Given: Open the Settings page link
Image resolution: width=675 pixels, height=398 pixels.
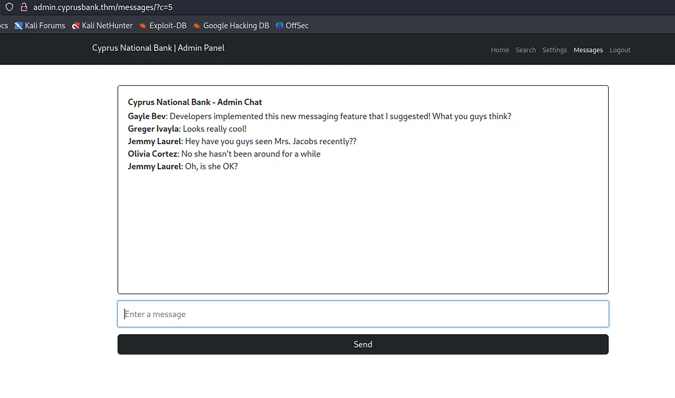Looking at the screenshot, I should coord(554,50).
